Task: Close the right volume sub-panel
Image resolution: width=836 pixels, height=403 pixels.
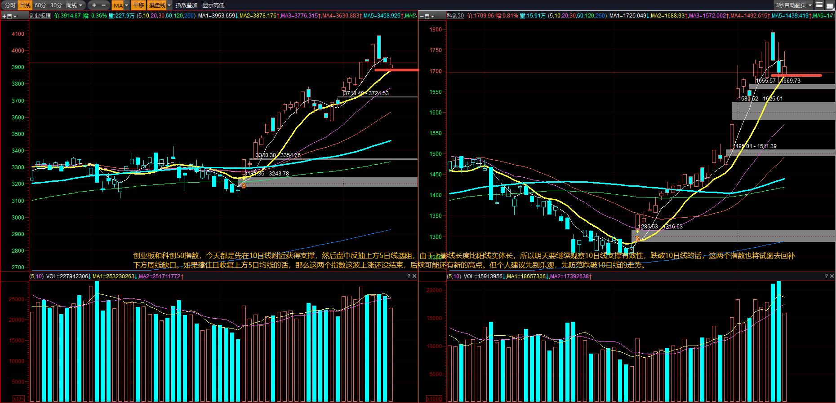Action: coord(832,276)
